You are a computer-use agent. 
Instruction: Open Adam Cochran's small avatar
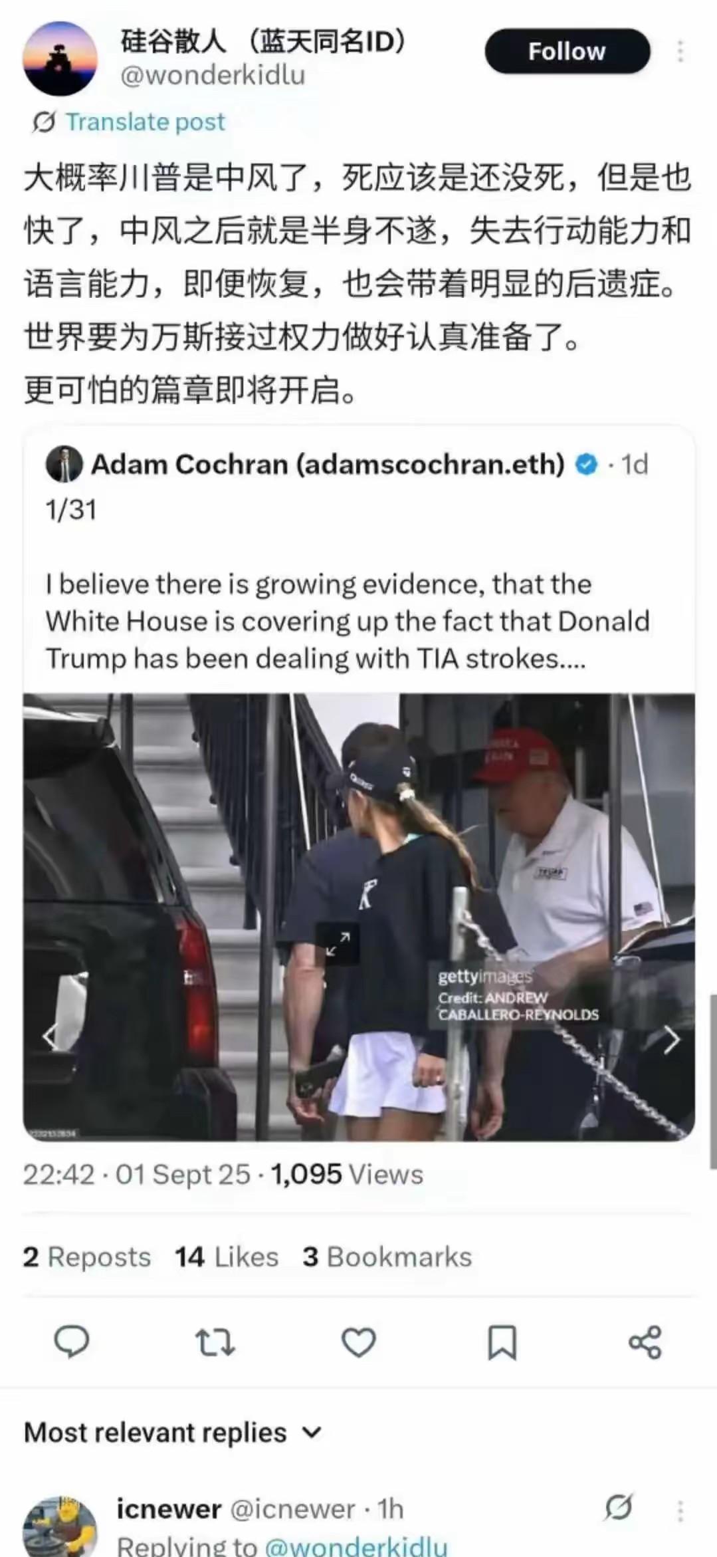(64, 463)
